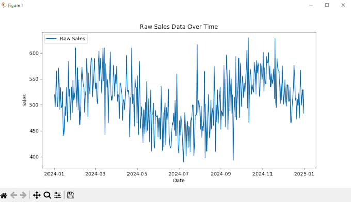Viewport: 351px width, 202px height.
Task: Go forward to the next view arrow
Action: click(x=23, y=195)
